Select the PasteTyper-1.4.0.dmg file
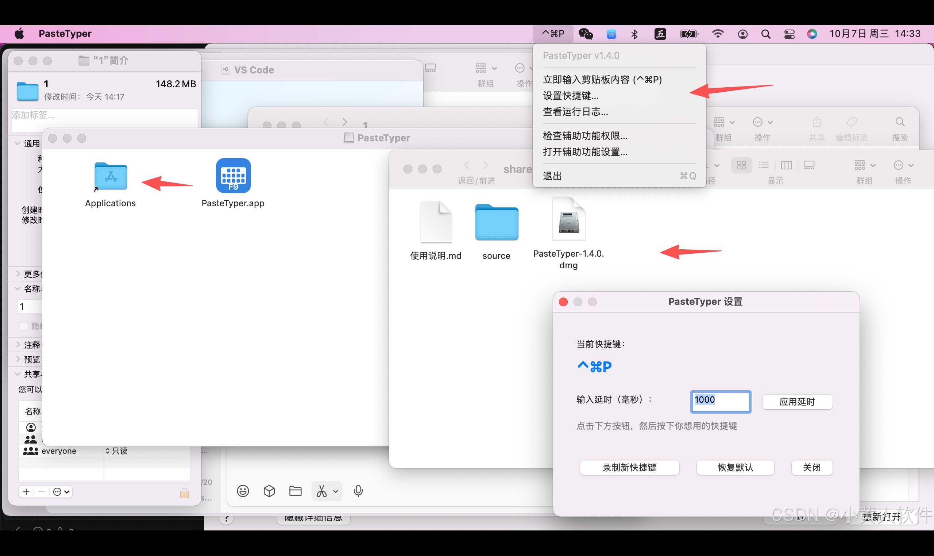 (x=569, y=233)
